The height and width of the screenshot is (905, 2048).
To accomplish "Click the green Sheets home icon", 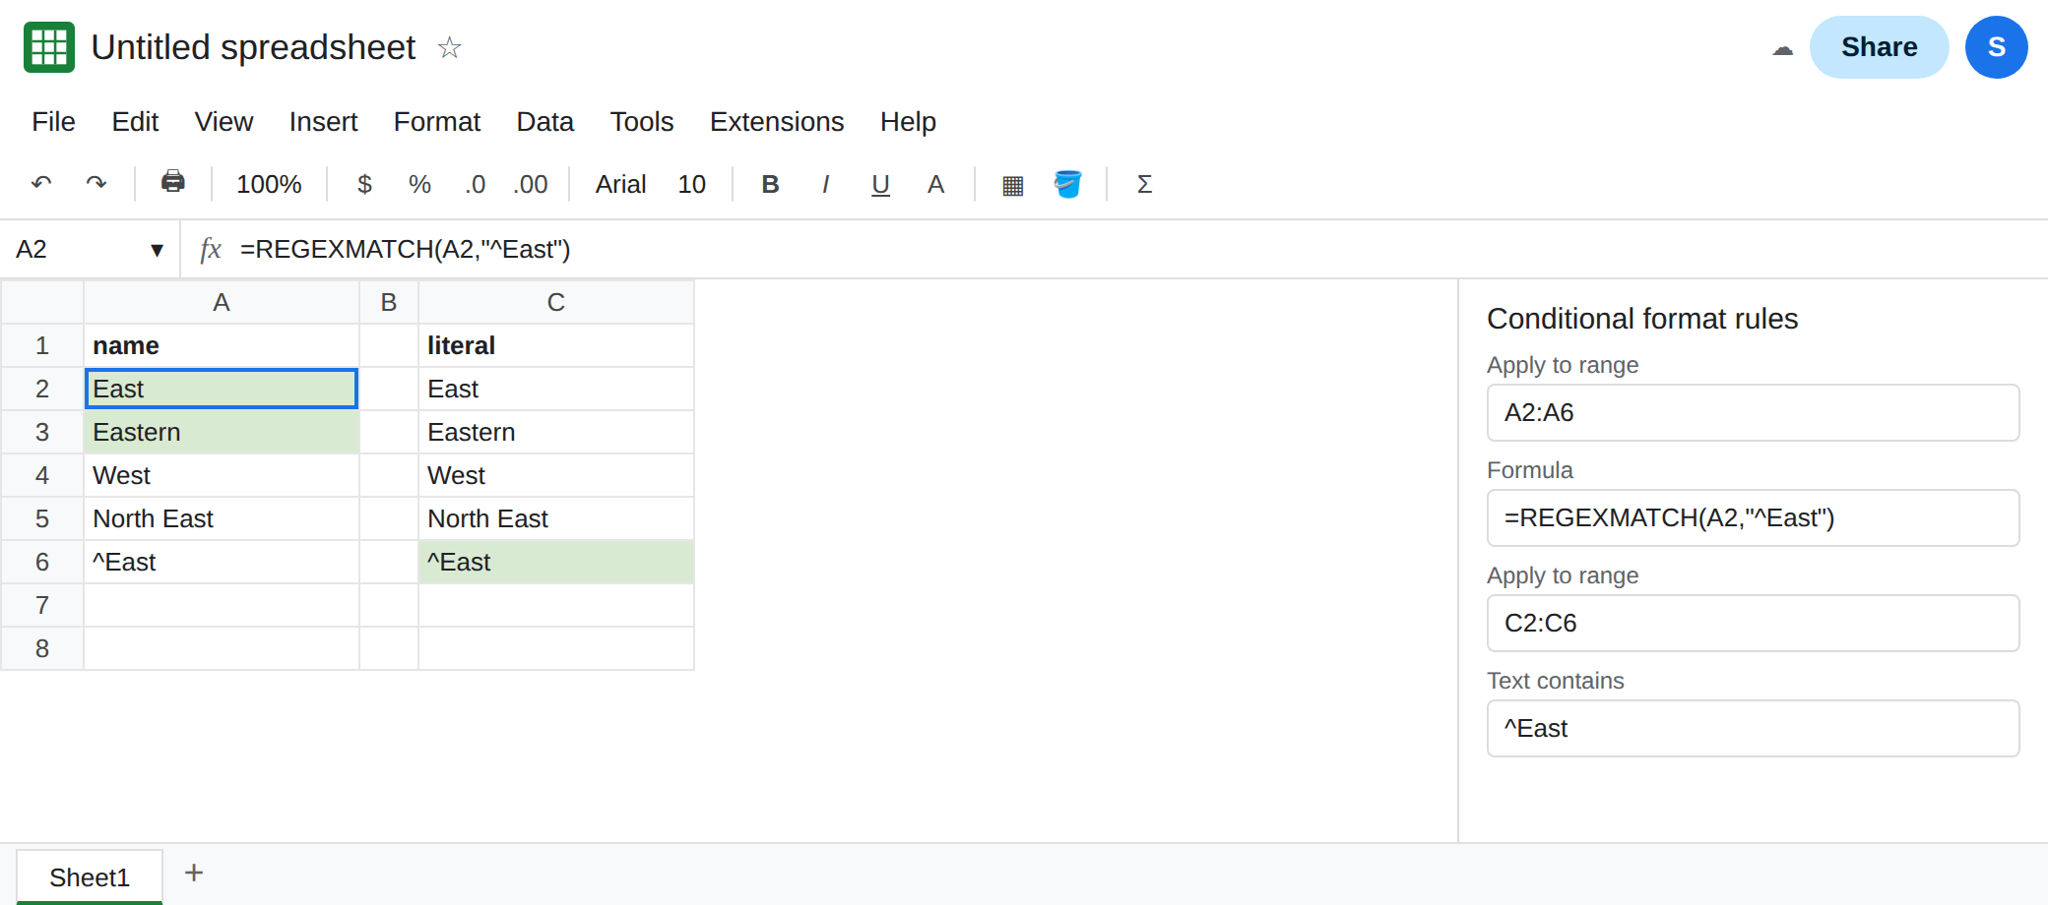I will click(x=49, y=47).
